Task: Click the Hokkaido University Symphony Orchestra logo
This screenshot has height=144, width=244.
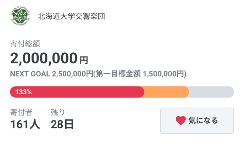Action: pyautogui.click(x=20, y=16)
